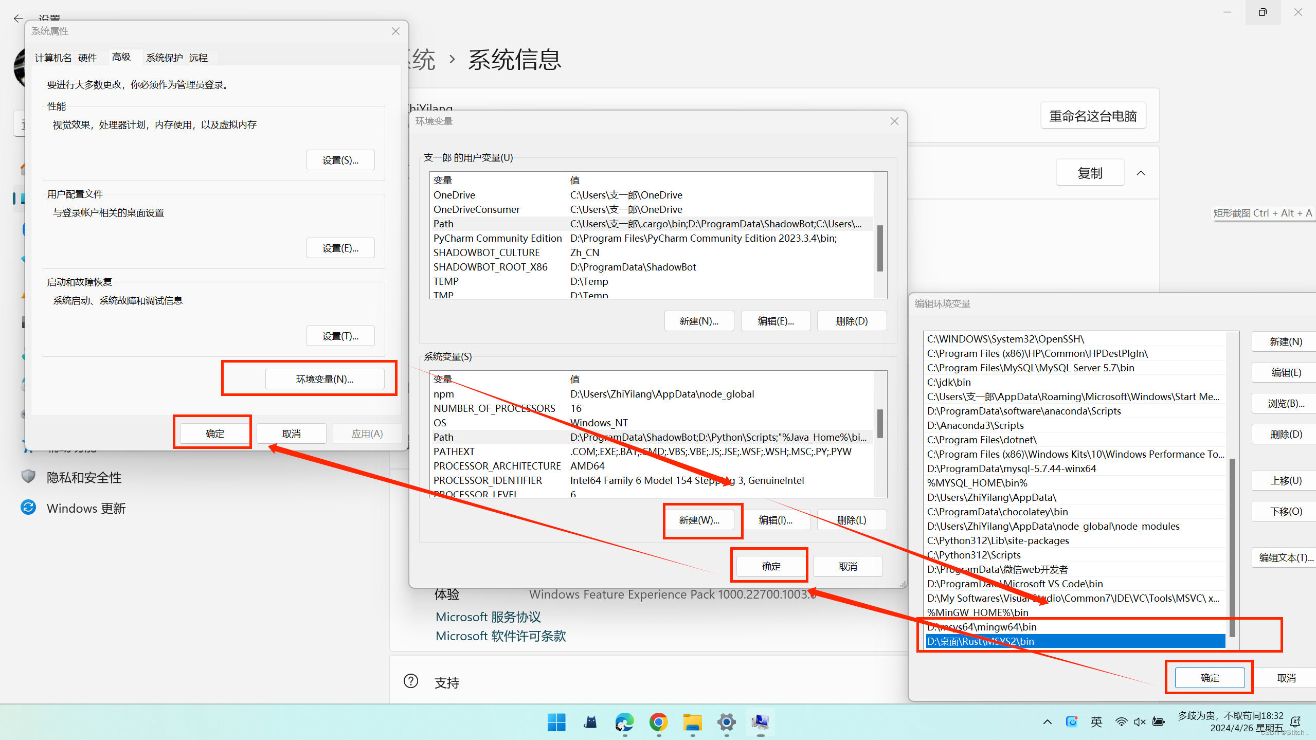Click the Wi-Fi network tray icon
The image size is (1316, 740).
tap(1121, 722)
